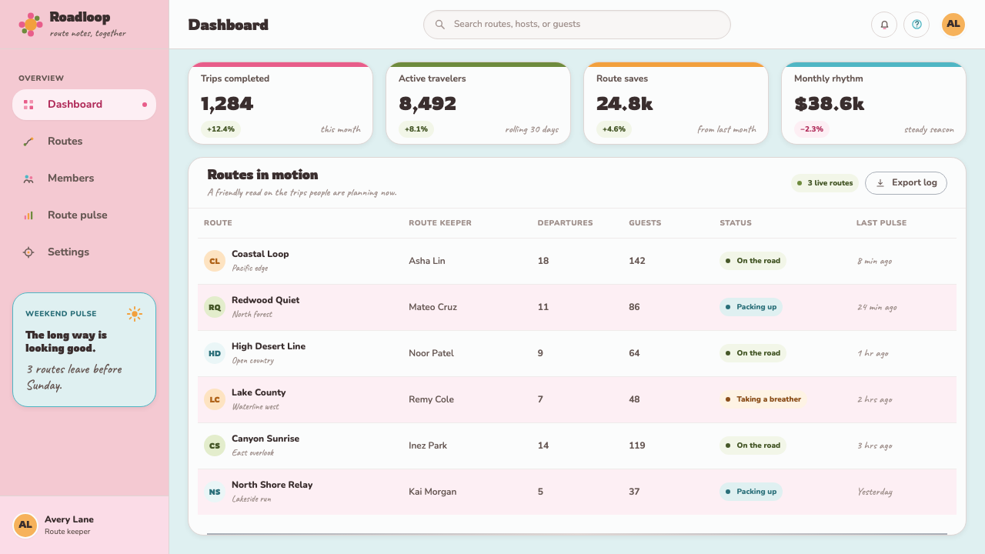This screenshot has width=985, height=554.
Task: Click Redwood Quiet's Packing up status
Action: pos(751,307)
